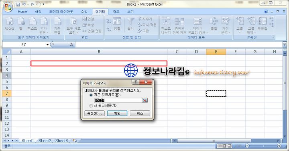Zoom in with plus button

[279, 146]
